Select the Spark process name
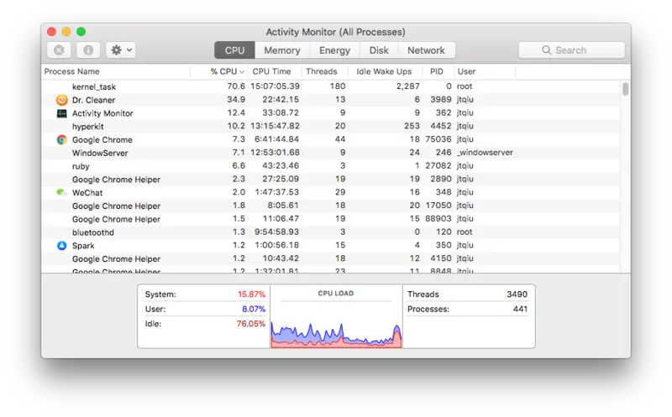672x417 pixels. click(x=83, y=246)
